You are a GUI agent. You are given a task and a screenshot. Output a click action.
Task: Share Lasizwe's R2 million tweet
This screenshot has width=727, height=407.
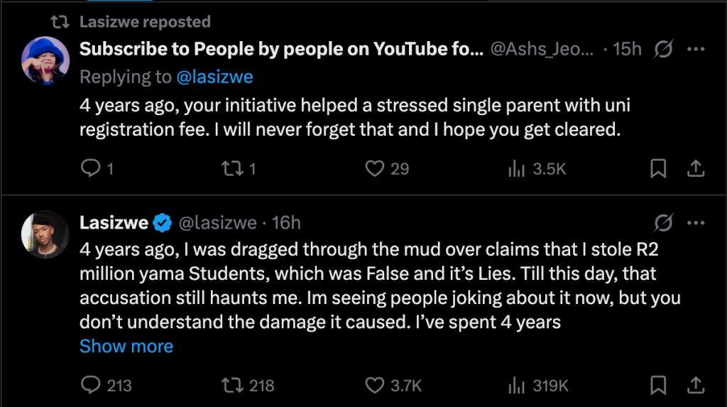pos(696,385)
